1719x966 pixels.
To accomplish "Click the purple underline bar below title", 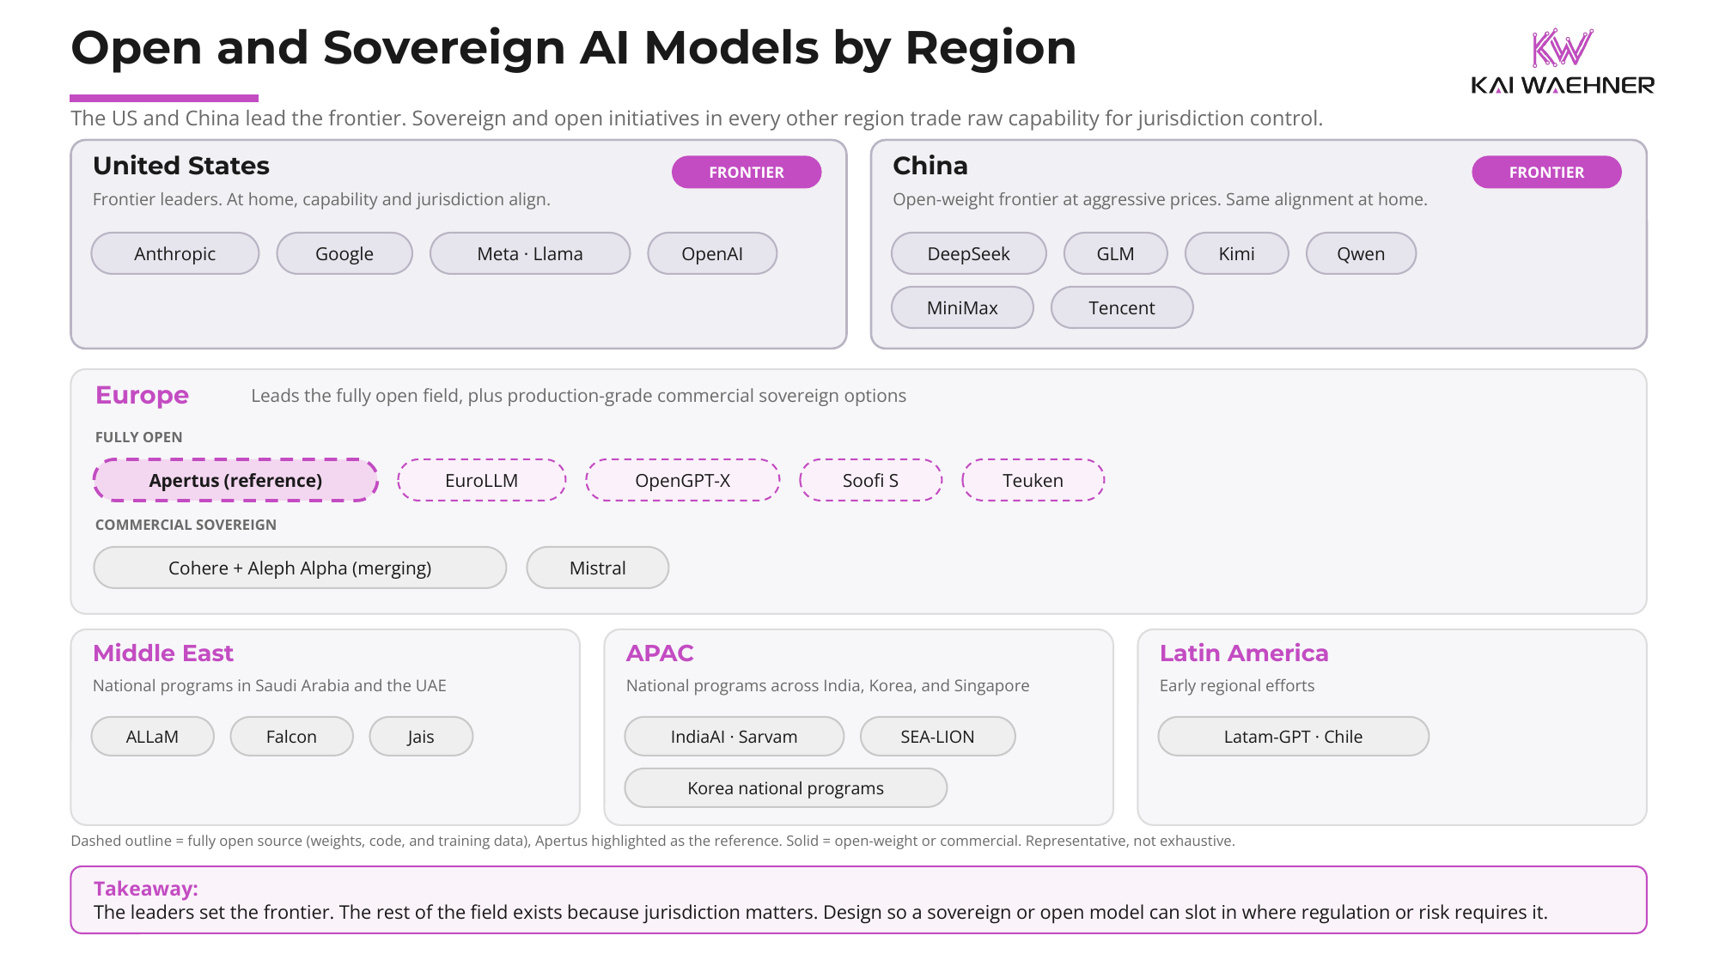I will [x=164, y=98].
